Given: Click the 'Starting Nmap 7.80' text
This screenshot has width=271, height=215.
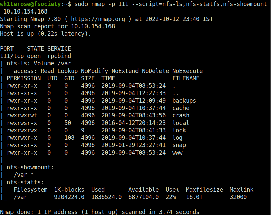Looking at the screenshot, I should click(x=30, y=19).
